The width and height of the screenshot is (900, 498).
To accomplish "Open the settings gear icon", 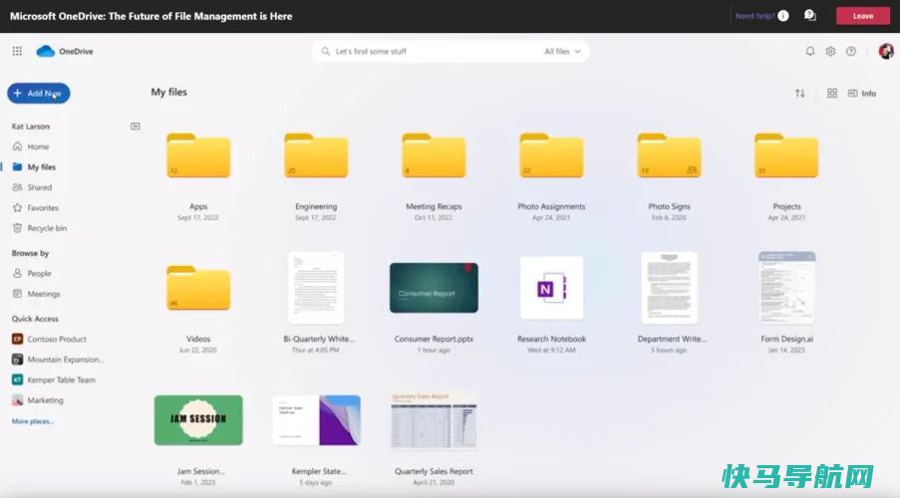I will [830, 51].
